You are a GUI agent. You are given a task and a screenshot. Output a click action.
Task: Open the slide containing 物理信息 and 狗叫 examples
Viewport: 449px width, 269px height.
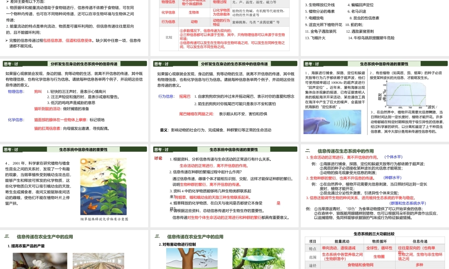[x=74, y=99]
